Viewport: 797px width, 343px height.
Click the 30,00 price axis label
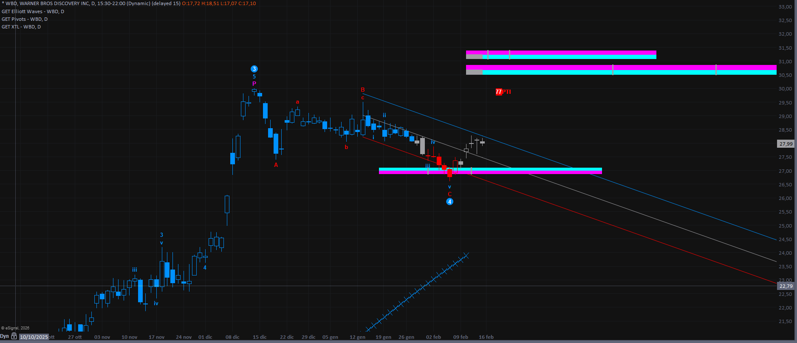(785, 89)
